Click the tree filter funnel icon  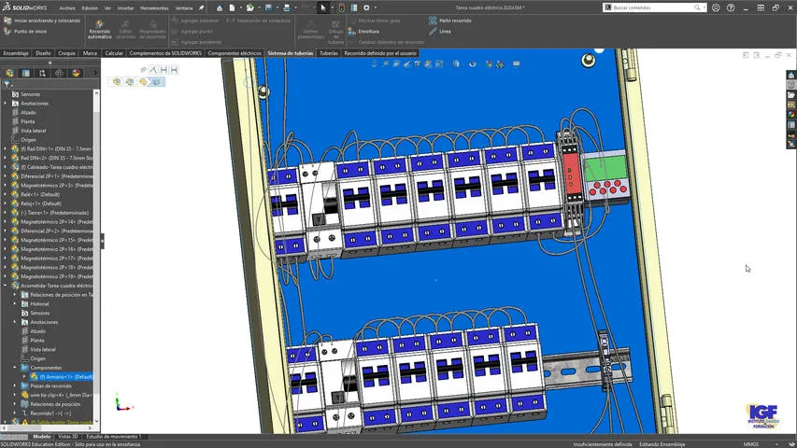7,84
